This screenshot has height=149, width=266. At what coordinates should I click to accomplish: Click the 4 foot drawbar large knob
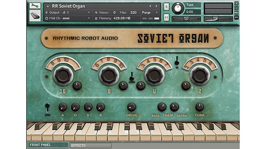[154, 76]
